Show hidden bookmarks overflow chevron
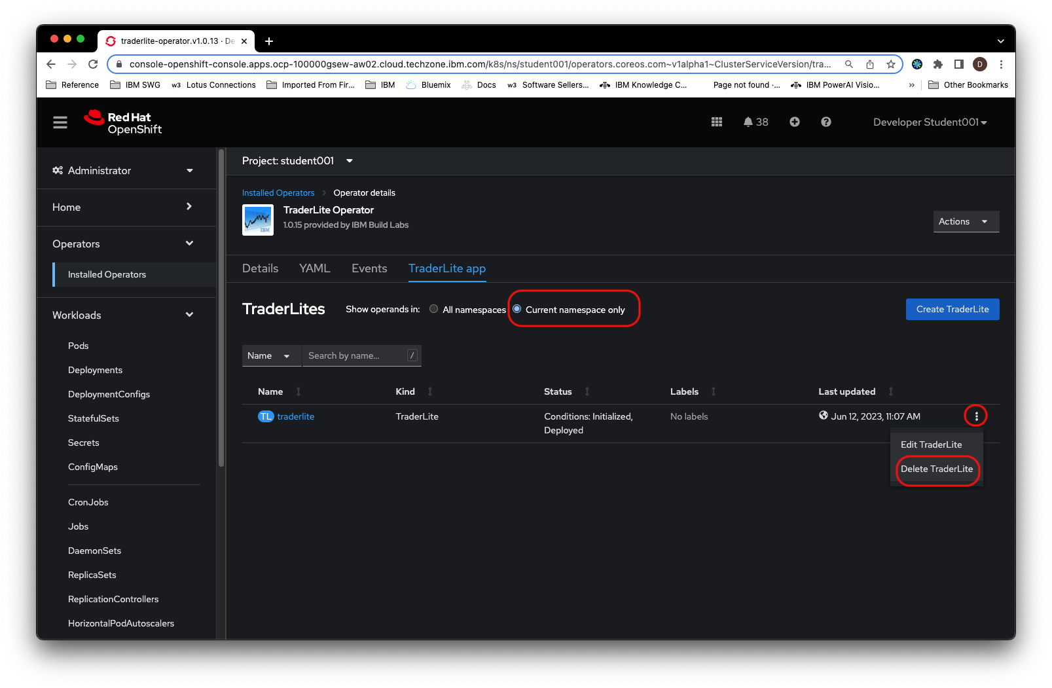1052x688 pixels. (912, 85)
